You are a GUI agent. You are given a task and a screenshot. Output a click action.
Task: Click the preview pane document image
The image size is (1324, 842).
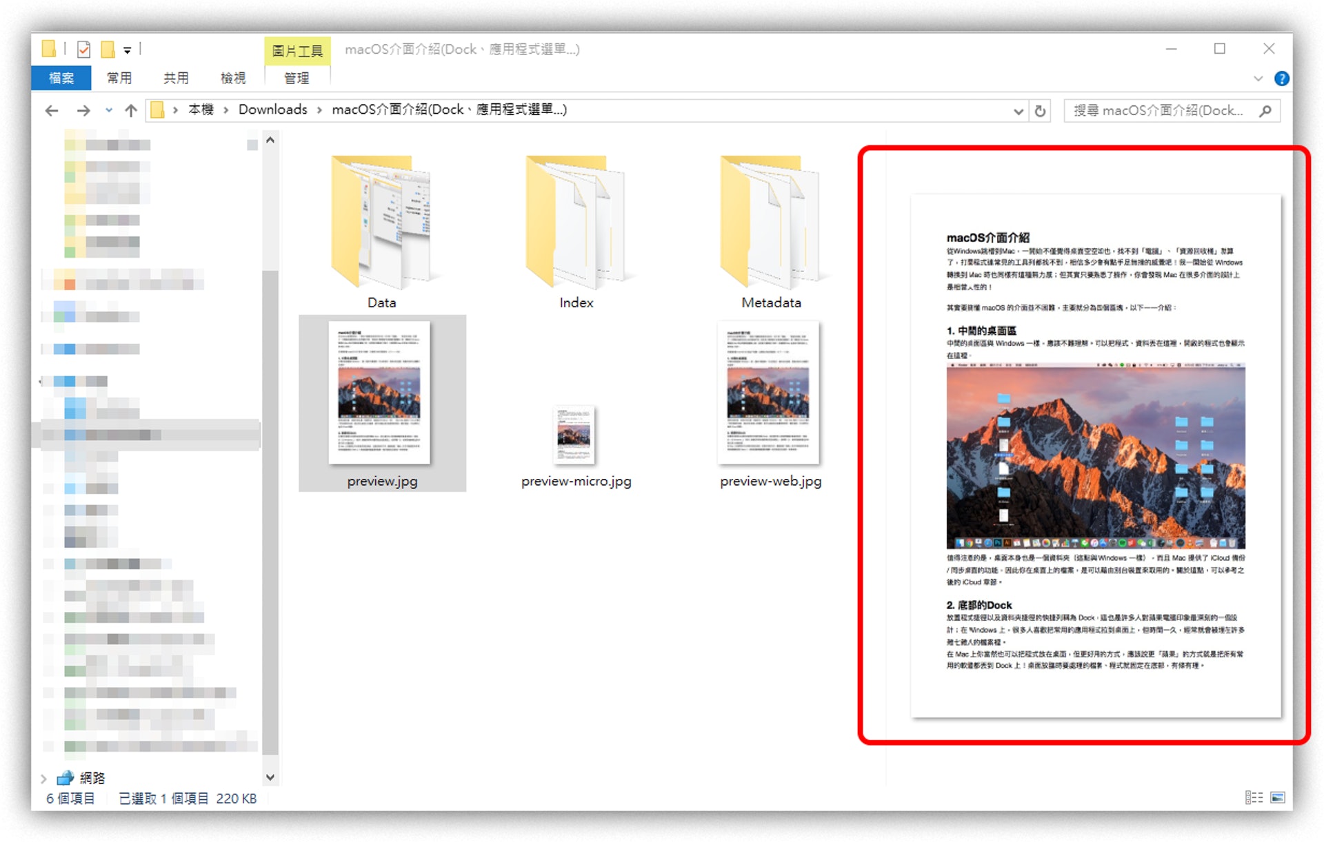[1096, 456]
